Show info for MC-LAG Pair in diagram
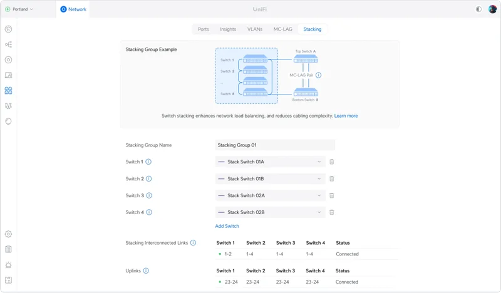 tap(319, 75)
